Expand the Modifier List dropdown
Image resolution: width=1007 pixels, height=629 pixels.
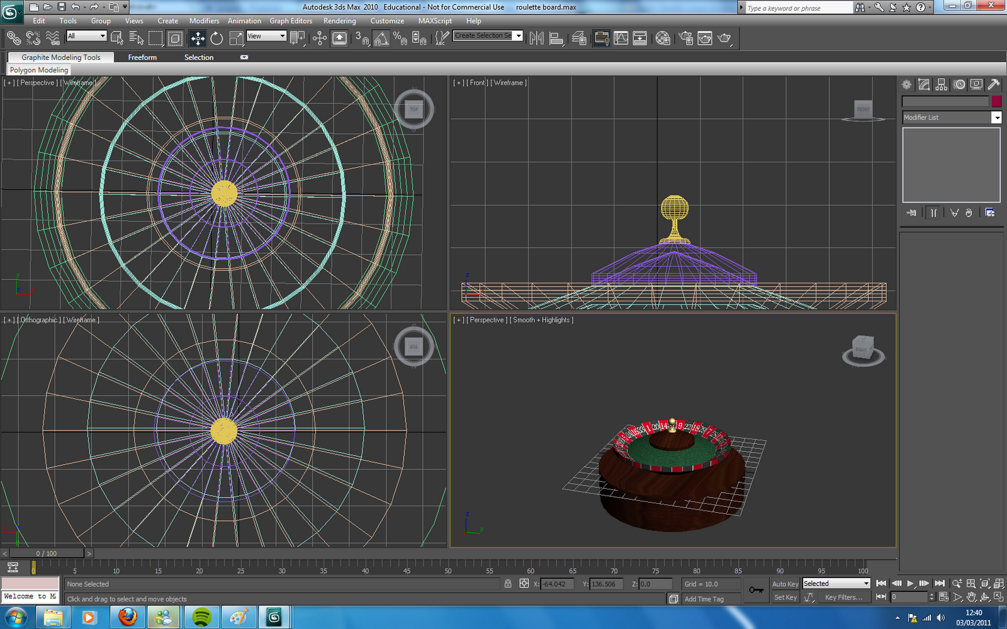tap(996, 118)
